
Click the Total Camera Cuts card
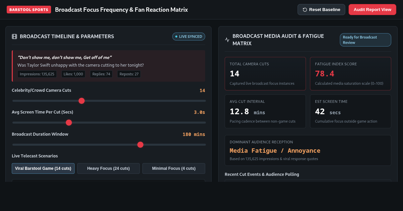pos(265,74)
